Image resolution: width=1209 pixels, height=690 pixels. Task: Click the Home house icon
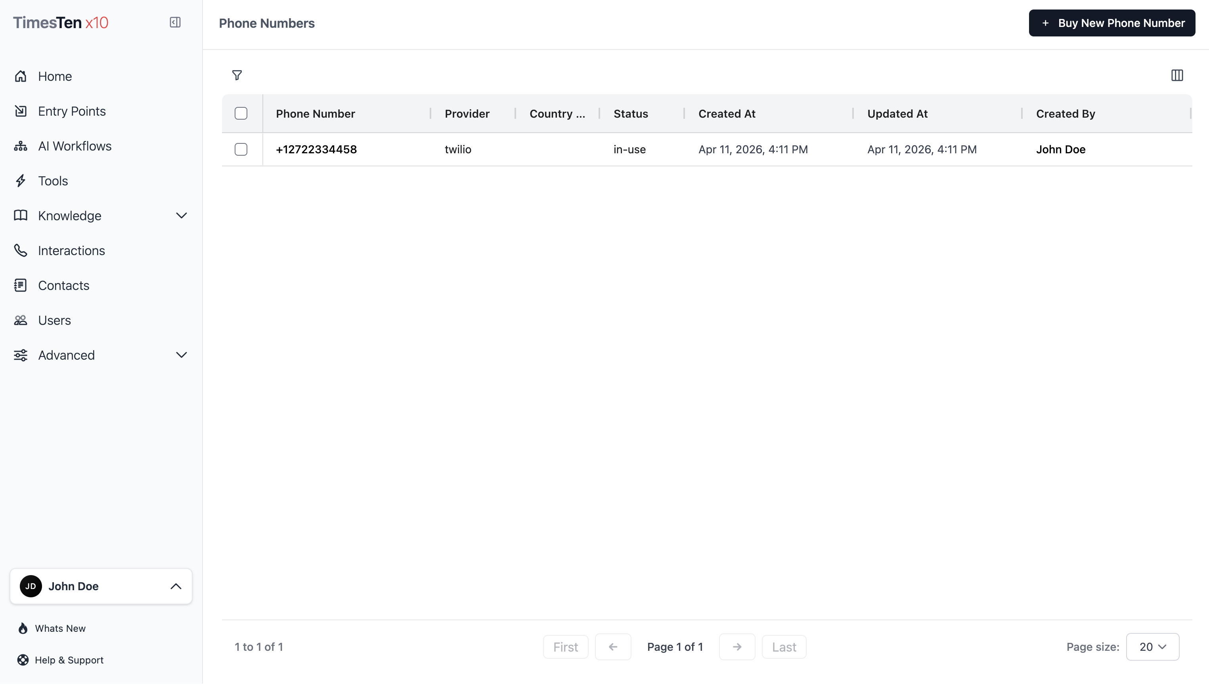click(x=20, y=76)
